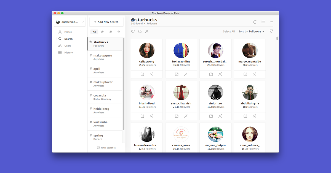Open the Sort by Followers dropdown
Viewport: 331px width, 173px height.
point(252,31)
